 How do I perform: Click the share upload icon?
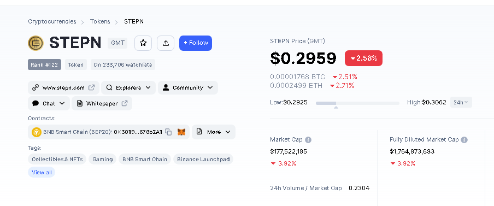166,43
